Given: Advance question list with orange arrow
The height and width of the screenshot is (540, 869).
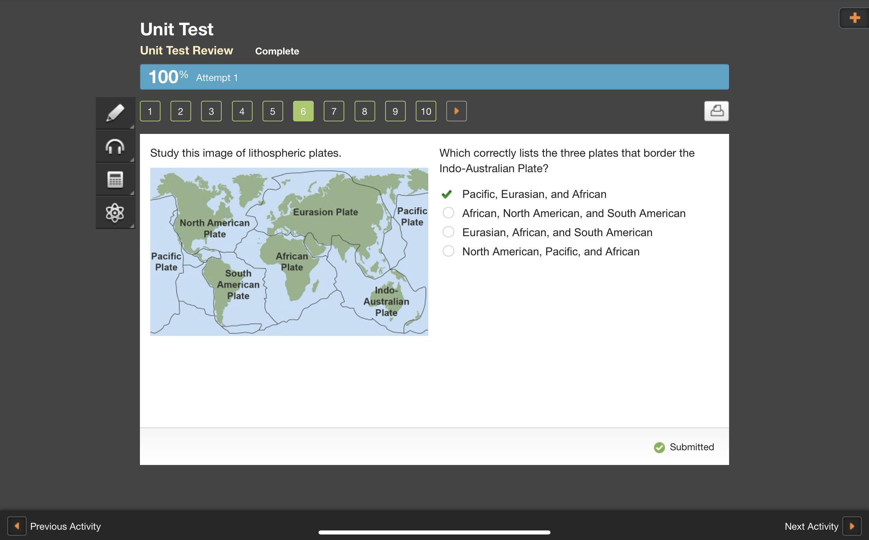Looking at the screenshot, I should (x=456, y=111).
